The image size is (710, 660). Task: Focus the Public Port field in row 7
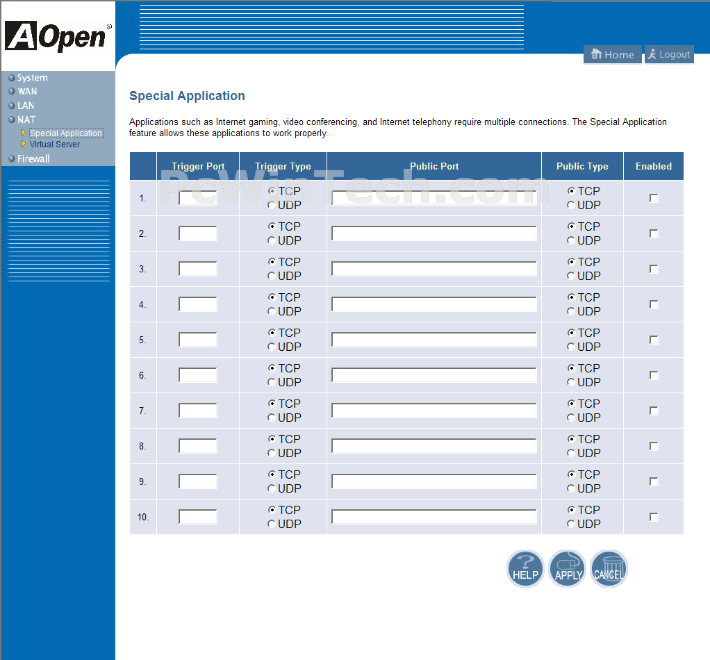pos(434,411)
